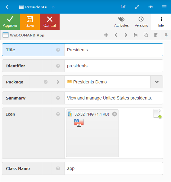Switch to the Versions tab
Image resolution: width=171 pixels, height=182 pixels.
pos(141,22)
